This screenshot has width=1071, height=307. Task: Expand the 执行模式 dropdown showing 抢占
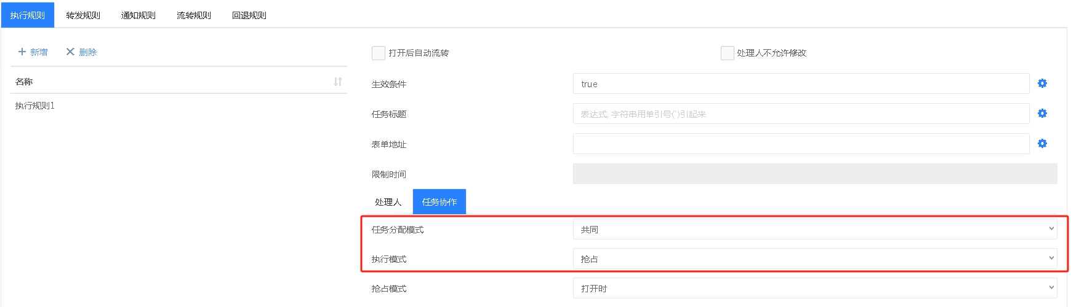click(814, 259)
